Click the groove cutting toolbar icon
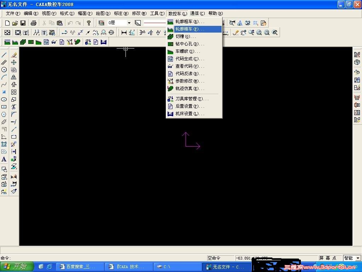Image resolution: width=362 pixels, height=272 pixels. tap(23, 42)
